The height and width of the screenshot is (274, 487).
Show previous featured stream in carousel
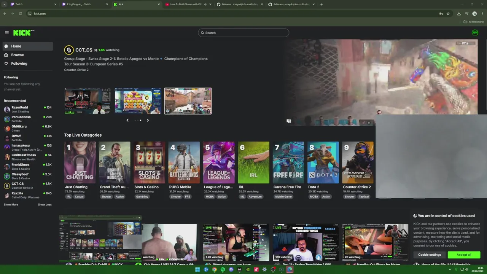[127, 120]
